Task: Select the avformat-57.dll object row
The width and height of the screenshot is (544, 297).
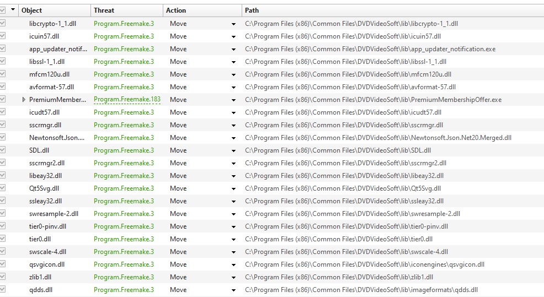Action: 51,87
